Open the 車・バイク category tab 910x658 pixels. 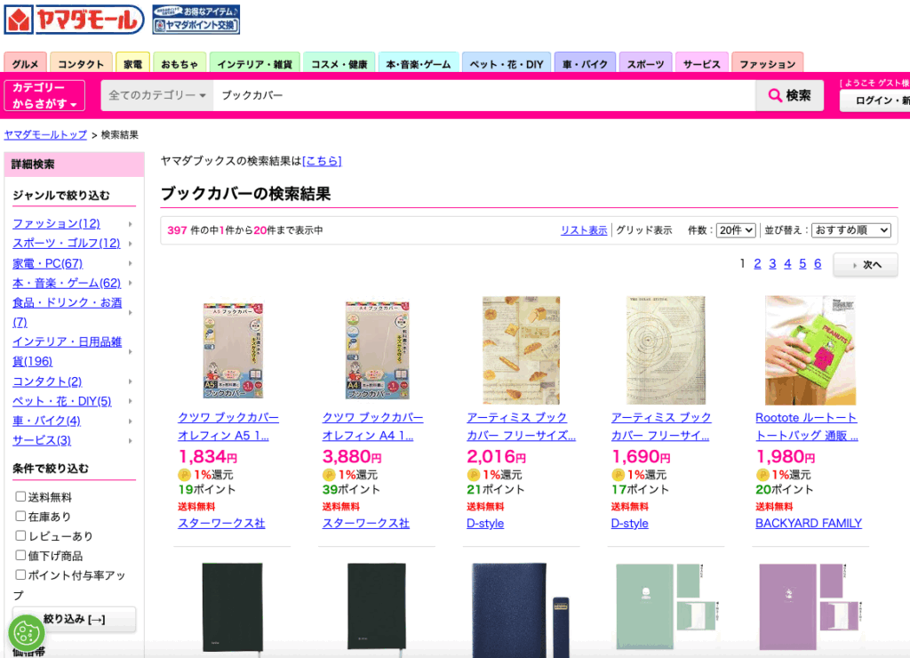tap(585, 63)
